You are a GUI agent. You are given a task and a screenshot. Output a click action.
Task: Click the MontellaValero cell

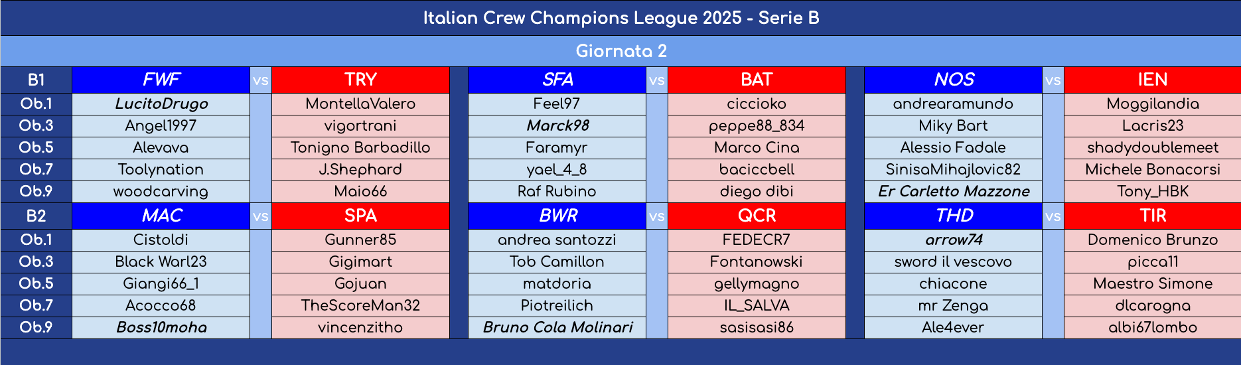[x=360, y=104]
